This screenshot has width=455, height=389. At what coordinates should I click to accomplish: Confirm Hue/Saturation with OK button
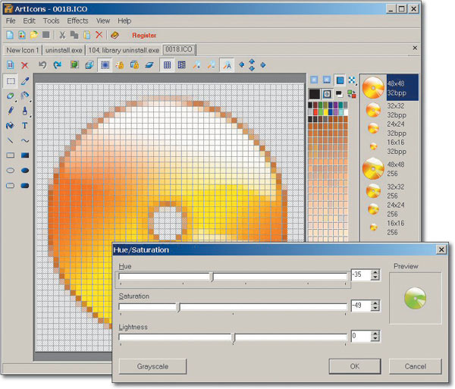(355, 366)
